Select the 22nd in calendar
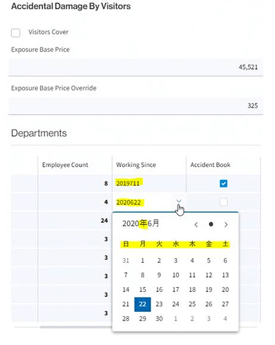275x345 pixels. [x=142, y=304]
